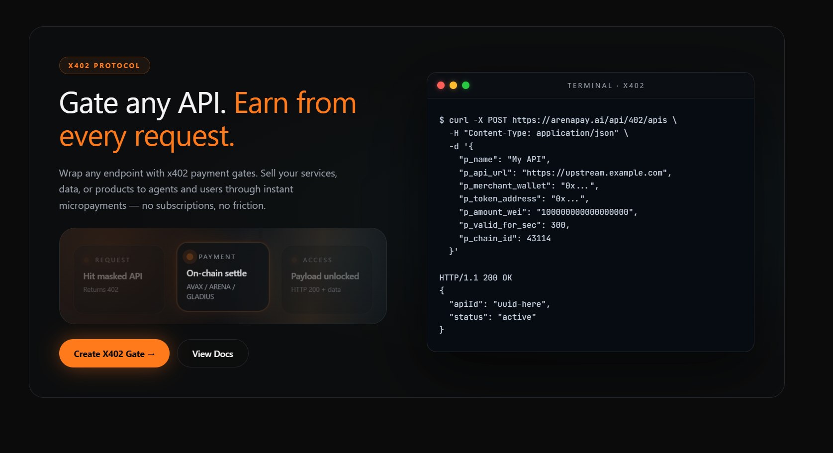Select the Access step card 'Payload unlocked'

click(327, 279)
